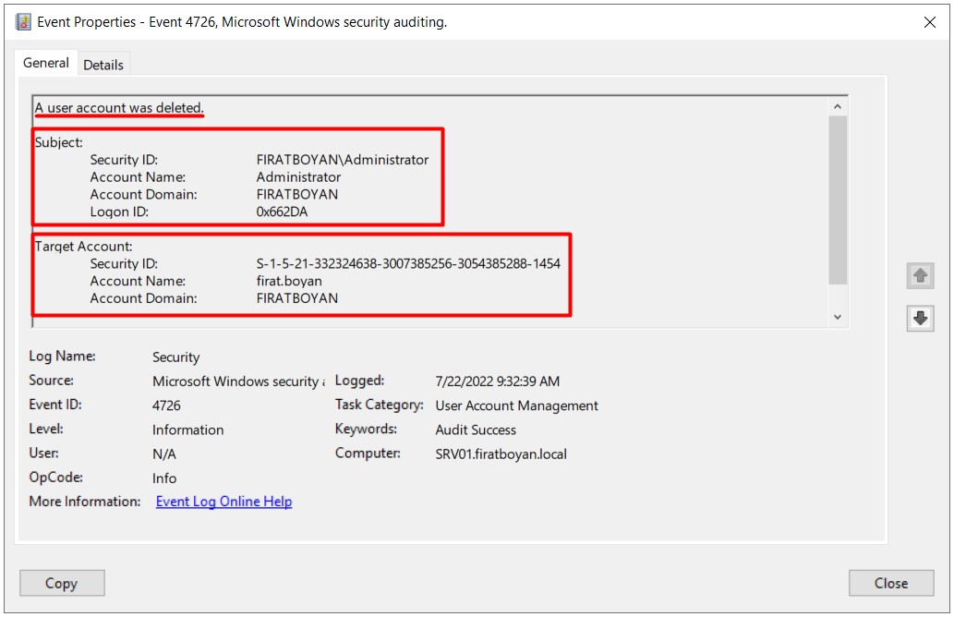This screenshot has height=617, width=954.
Task: Click the previous event up arrow button
Action: [920, 275]
